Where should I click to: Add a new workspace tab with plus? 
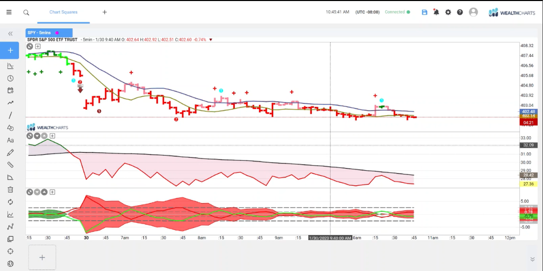click(105, 12)
